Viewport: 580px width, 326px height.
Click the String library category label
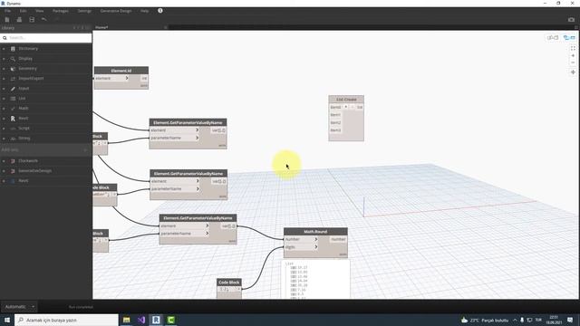pos(24,139)
